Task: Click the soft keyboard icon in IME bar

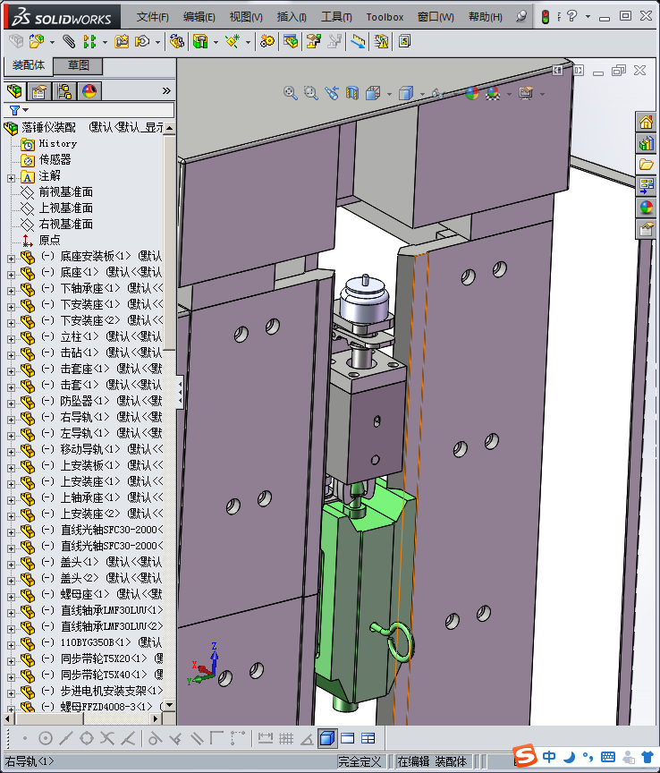Action: 608,757
